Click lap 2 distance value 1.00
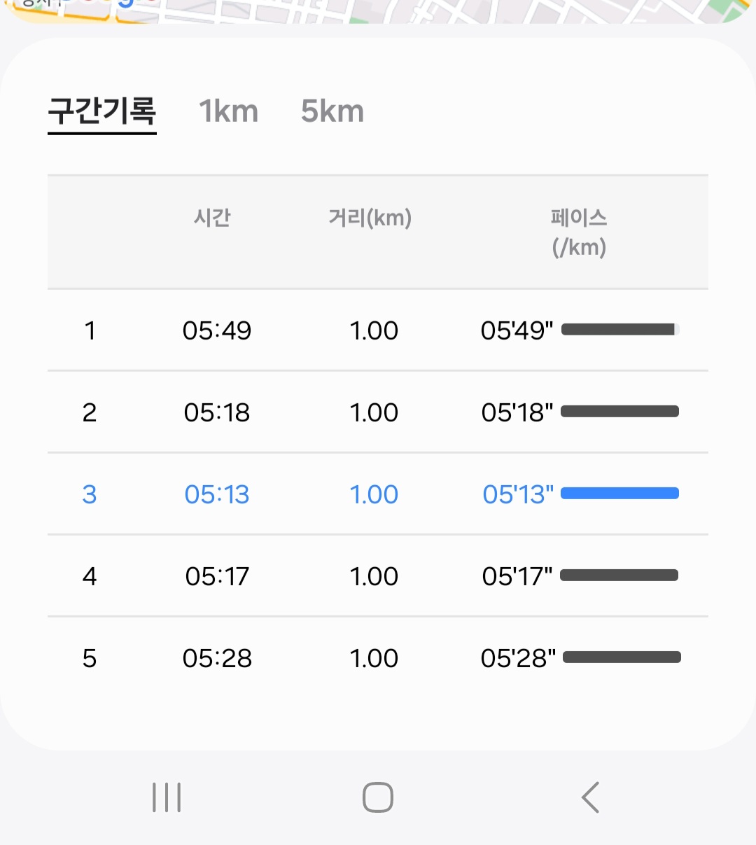Image resolution: width=756 pixels, height=845 pixels. click(x=374, y=412)
